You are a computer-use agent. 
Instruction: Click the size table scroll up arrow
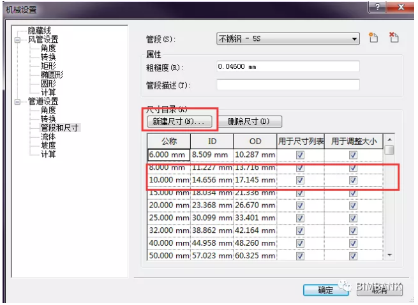389,140
